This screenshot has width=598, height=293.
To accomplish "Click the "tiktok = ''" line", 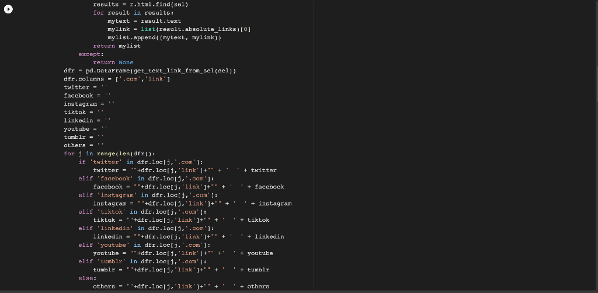I will tap(84, 112).
